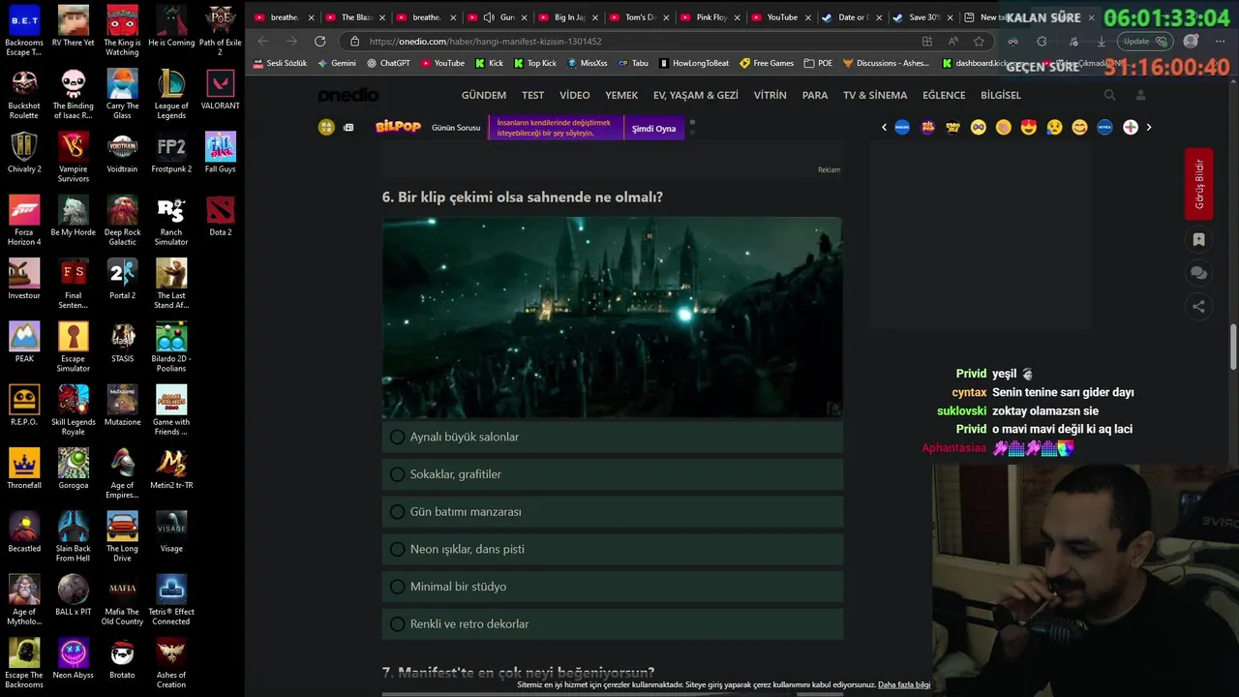Open the TV & SİNEMA menu
1239x697 pixels.
(x=875, y=95)
